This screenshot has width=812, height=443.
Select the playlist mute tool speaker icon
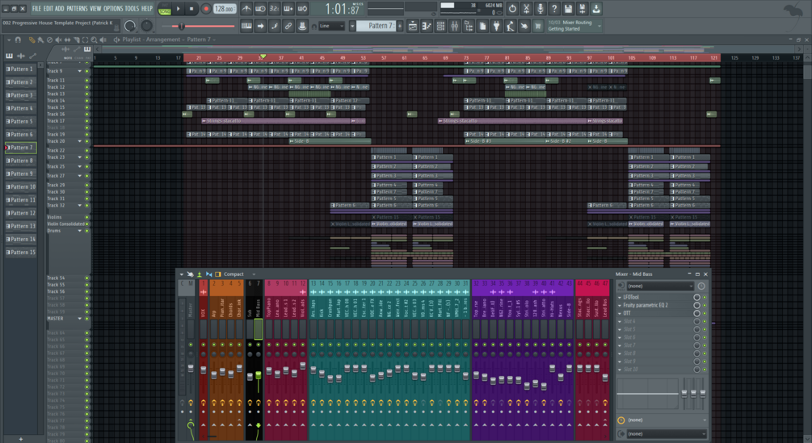58,40
